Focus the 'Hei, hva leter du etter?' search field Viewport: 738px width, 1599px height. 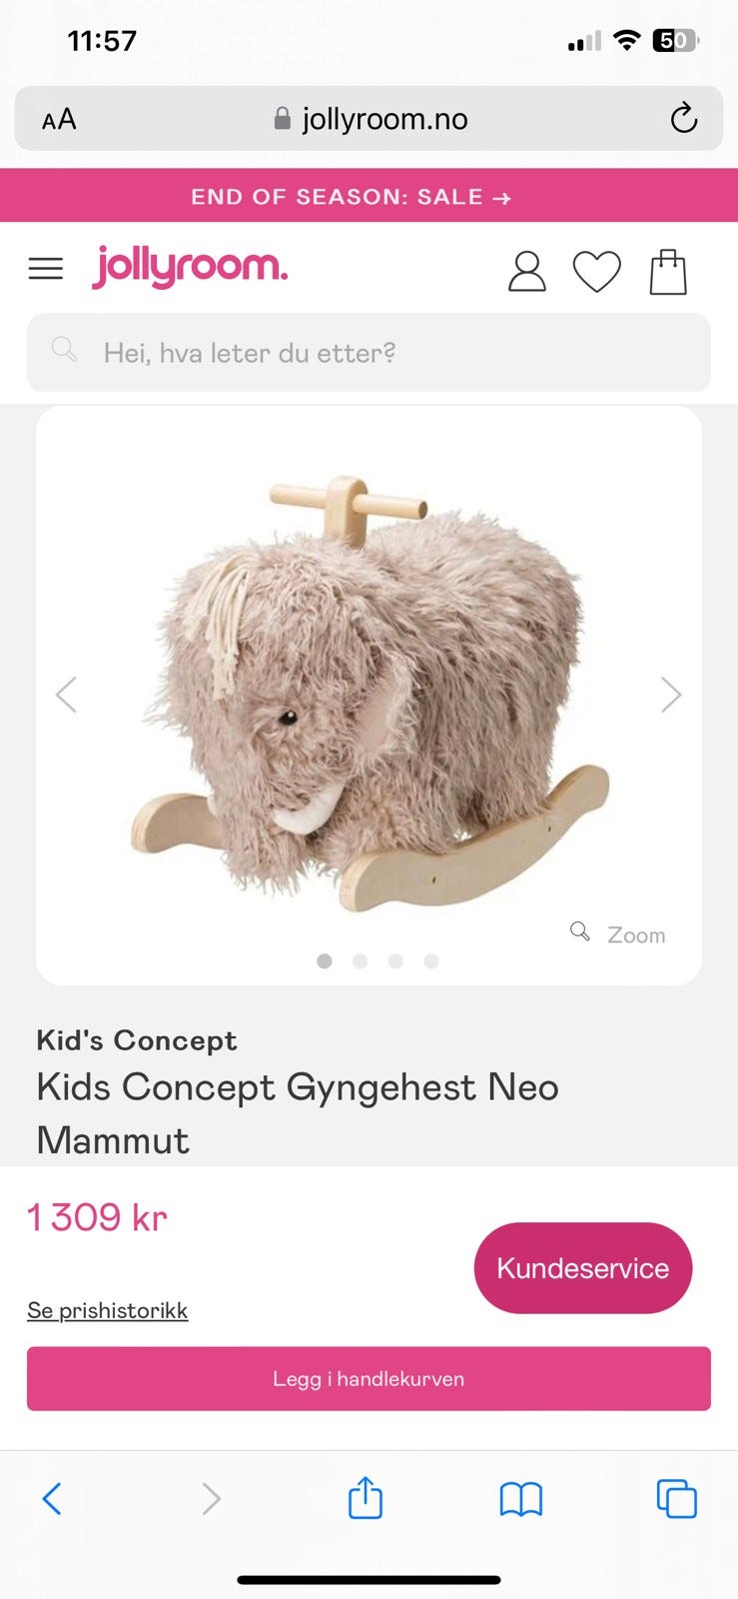point(369,353)
